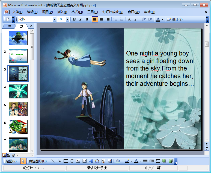Open 插入(I) menu
The height and width of the screenshot is (173, 211).
point(62,12)
